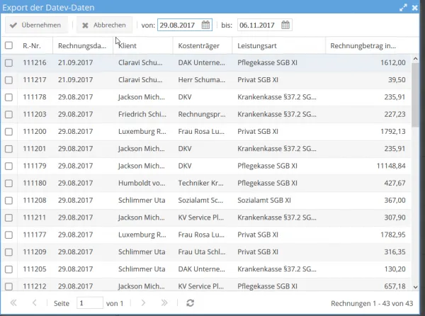This screenshot has width=425, height=316.
Task: Click the amount 307,90
Action: (x=395, y=218)
